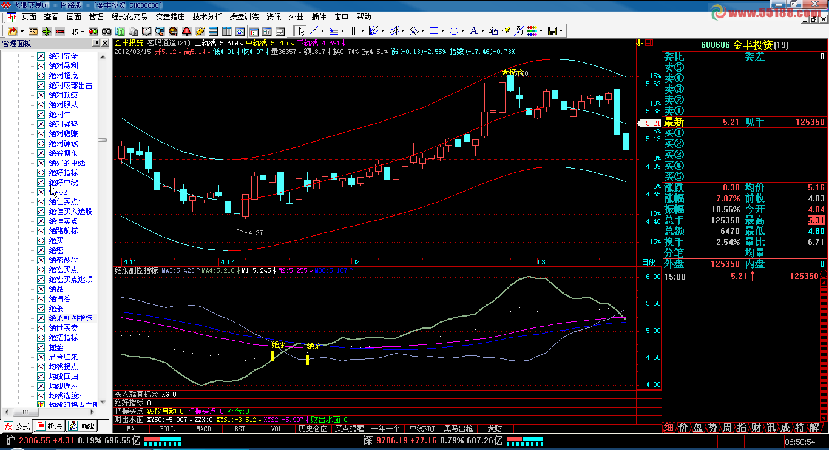
Task: Click the red alarm bell icon
Action: coord(186,31)
